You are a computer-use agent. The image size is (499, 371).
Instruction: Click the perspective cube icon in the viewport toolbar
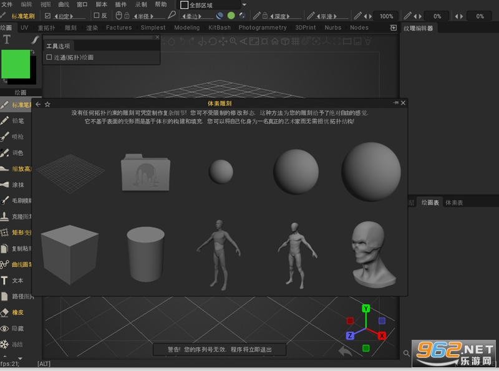pos(285,41)
